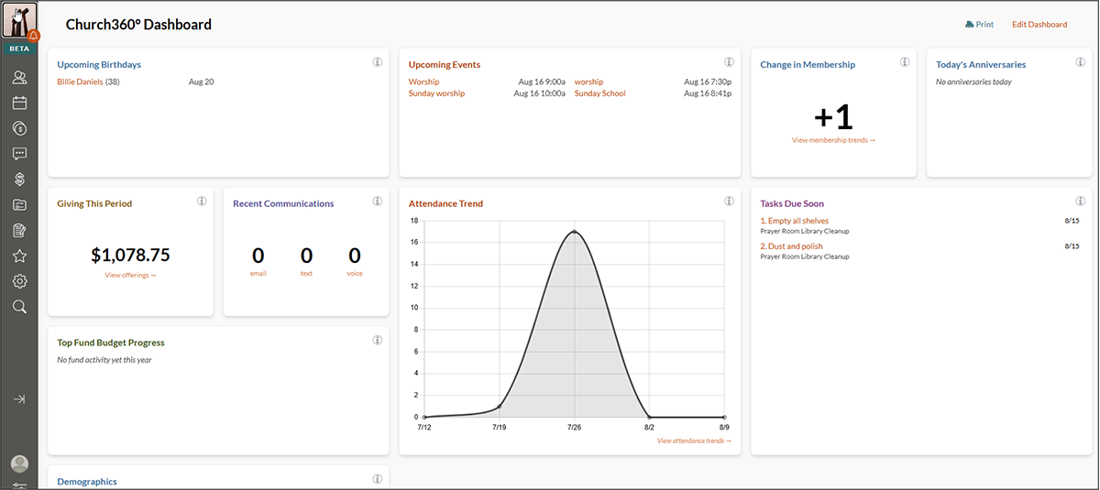Open the worship event at Aug 16 7:30p
The height and width of the screenshot is (490, 1100).
tap(588, 82)
